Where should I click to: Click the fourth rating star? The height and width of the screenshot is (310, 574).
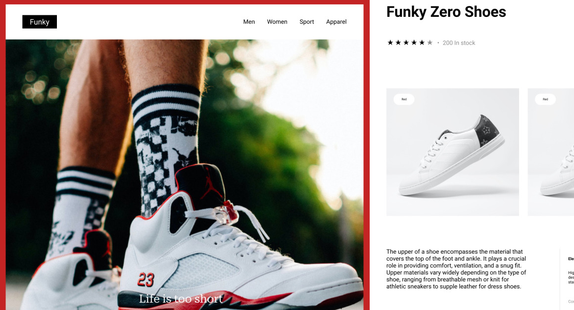tap(414, 43)
